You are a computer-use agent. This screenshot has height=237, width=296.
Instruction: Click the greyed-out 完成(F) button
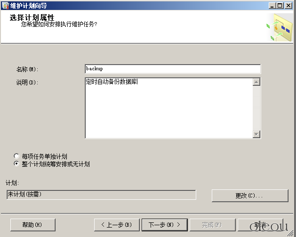pos(213,225)
